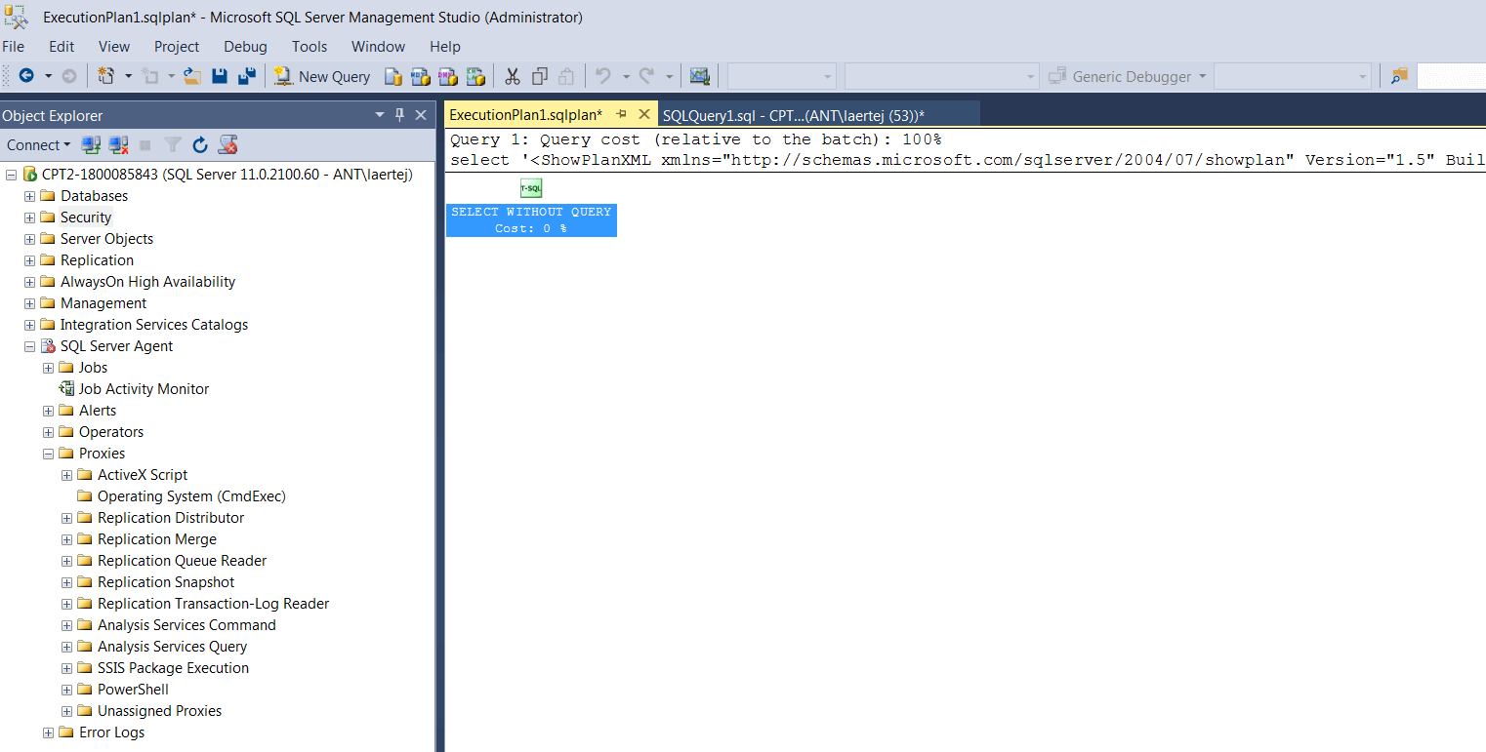The image size is (1486, 752).
Task: Open Object Explorer window position dropdown
Action: [380, 115]
